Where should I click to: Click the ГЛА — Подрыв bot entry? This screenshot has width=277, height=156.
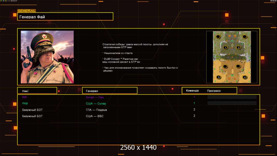96,110
